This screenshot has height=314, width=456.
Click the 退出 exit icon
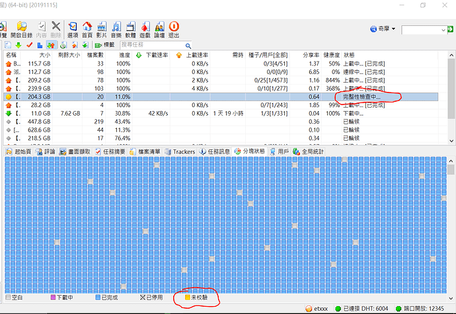(174, 29)
